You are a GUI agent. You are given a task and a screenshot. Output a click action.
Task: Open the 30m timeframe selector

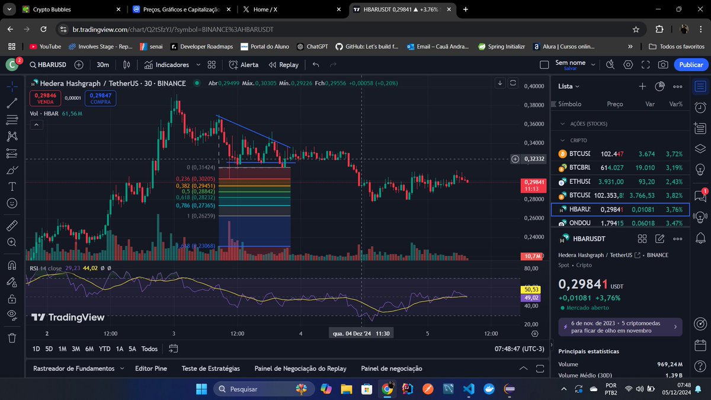[103, 65]
